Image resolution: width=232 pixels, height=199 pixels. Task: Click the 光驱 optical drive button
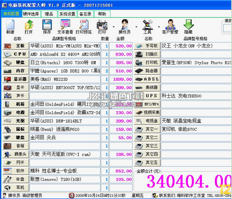[x=16, y=121]
